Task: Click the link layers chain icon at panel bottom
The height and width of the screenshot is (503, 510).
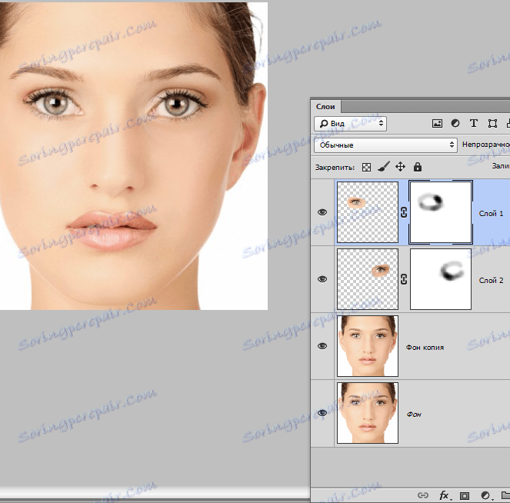Action: (423, 495)
